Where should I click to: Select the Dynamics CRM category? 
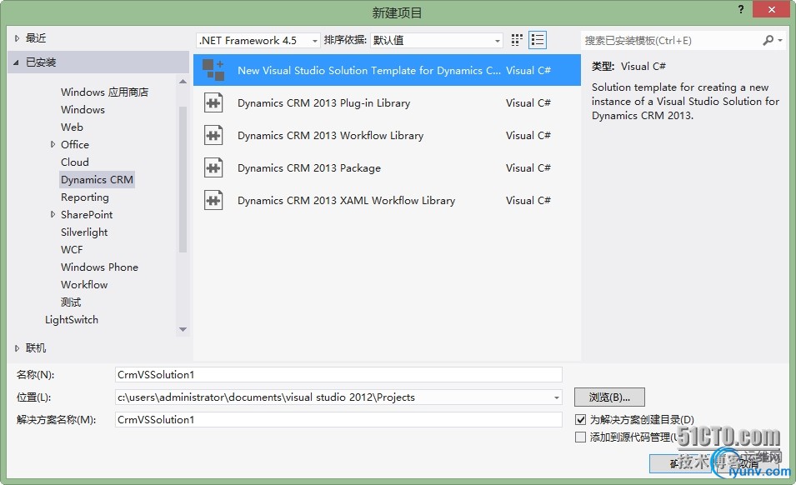coord(97,180)
